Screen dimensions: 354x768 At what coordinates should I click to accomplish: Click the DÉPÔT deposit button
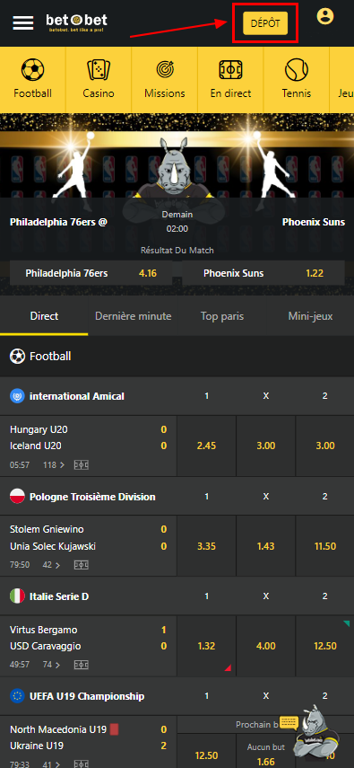[x=265, y=23]
